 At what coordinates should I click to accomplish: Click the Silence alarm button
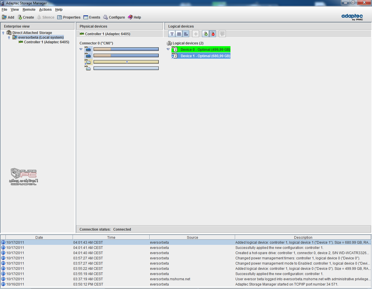[x=46, y=17]
